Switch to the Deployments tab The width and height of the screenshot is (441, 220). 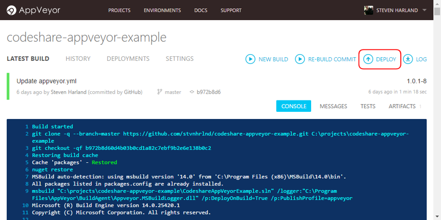[128, 59]
